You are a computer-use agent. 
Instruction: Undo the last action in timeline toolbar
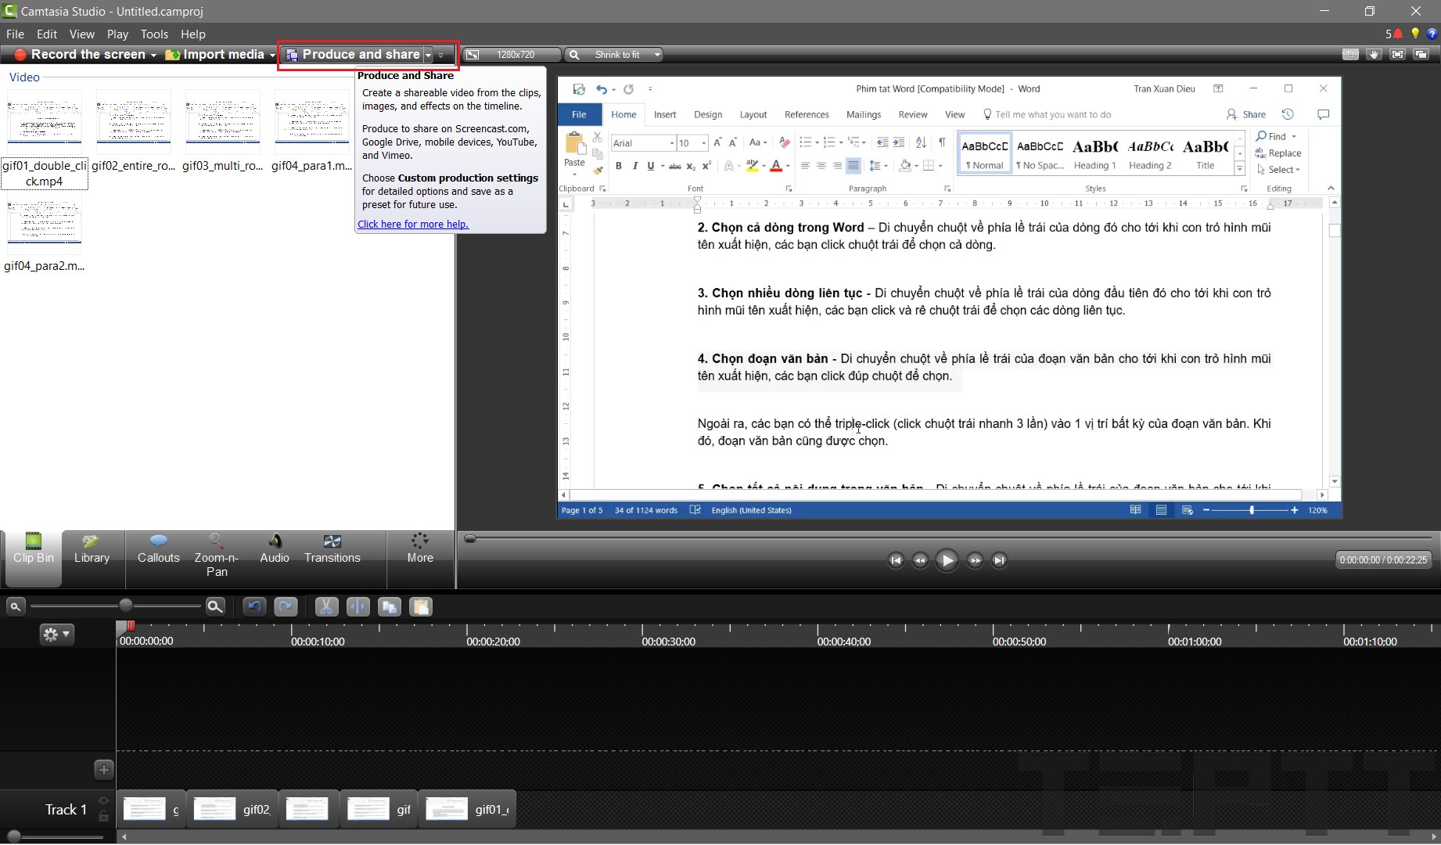pyautogui.click(x=254, y=606)
